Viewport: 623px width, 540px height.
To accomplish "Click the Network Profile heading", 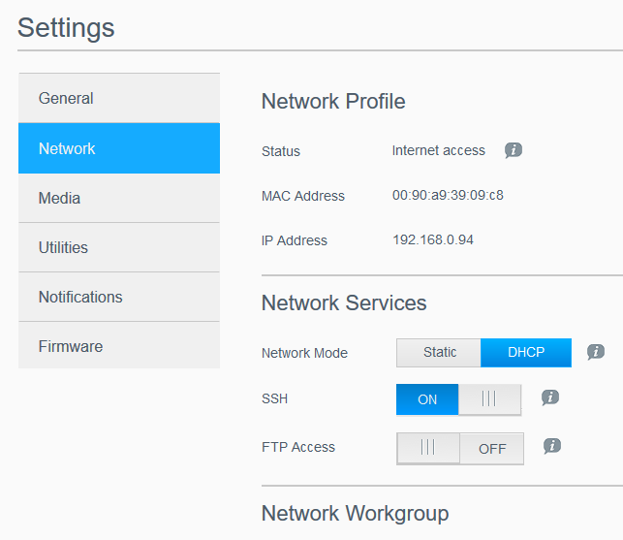I will click(333, 102).
